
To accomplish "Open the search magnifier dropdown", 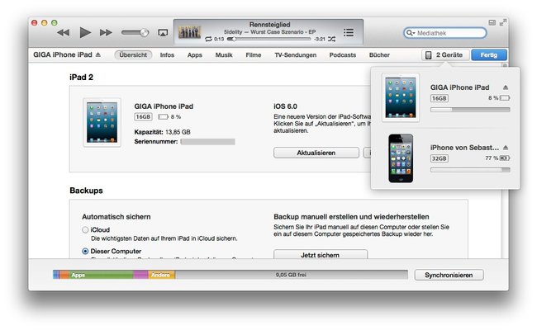I will (x=411, y=33).
